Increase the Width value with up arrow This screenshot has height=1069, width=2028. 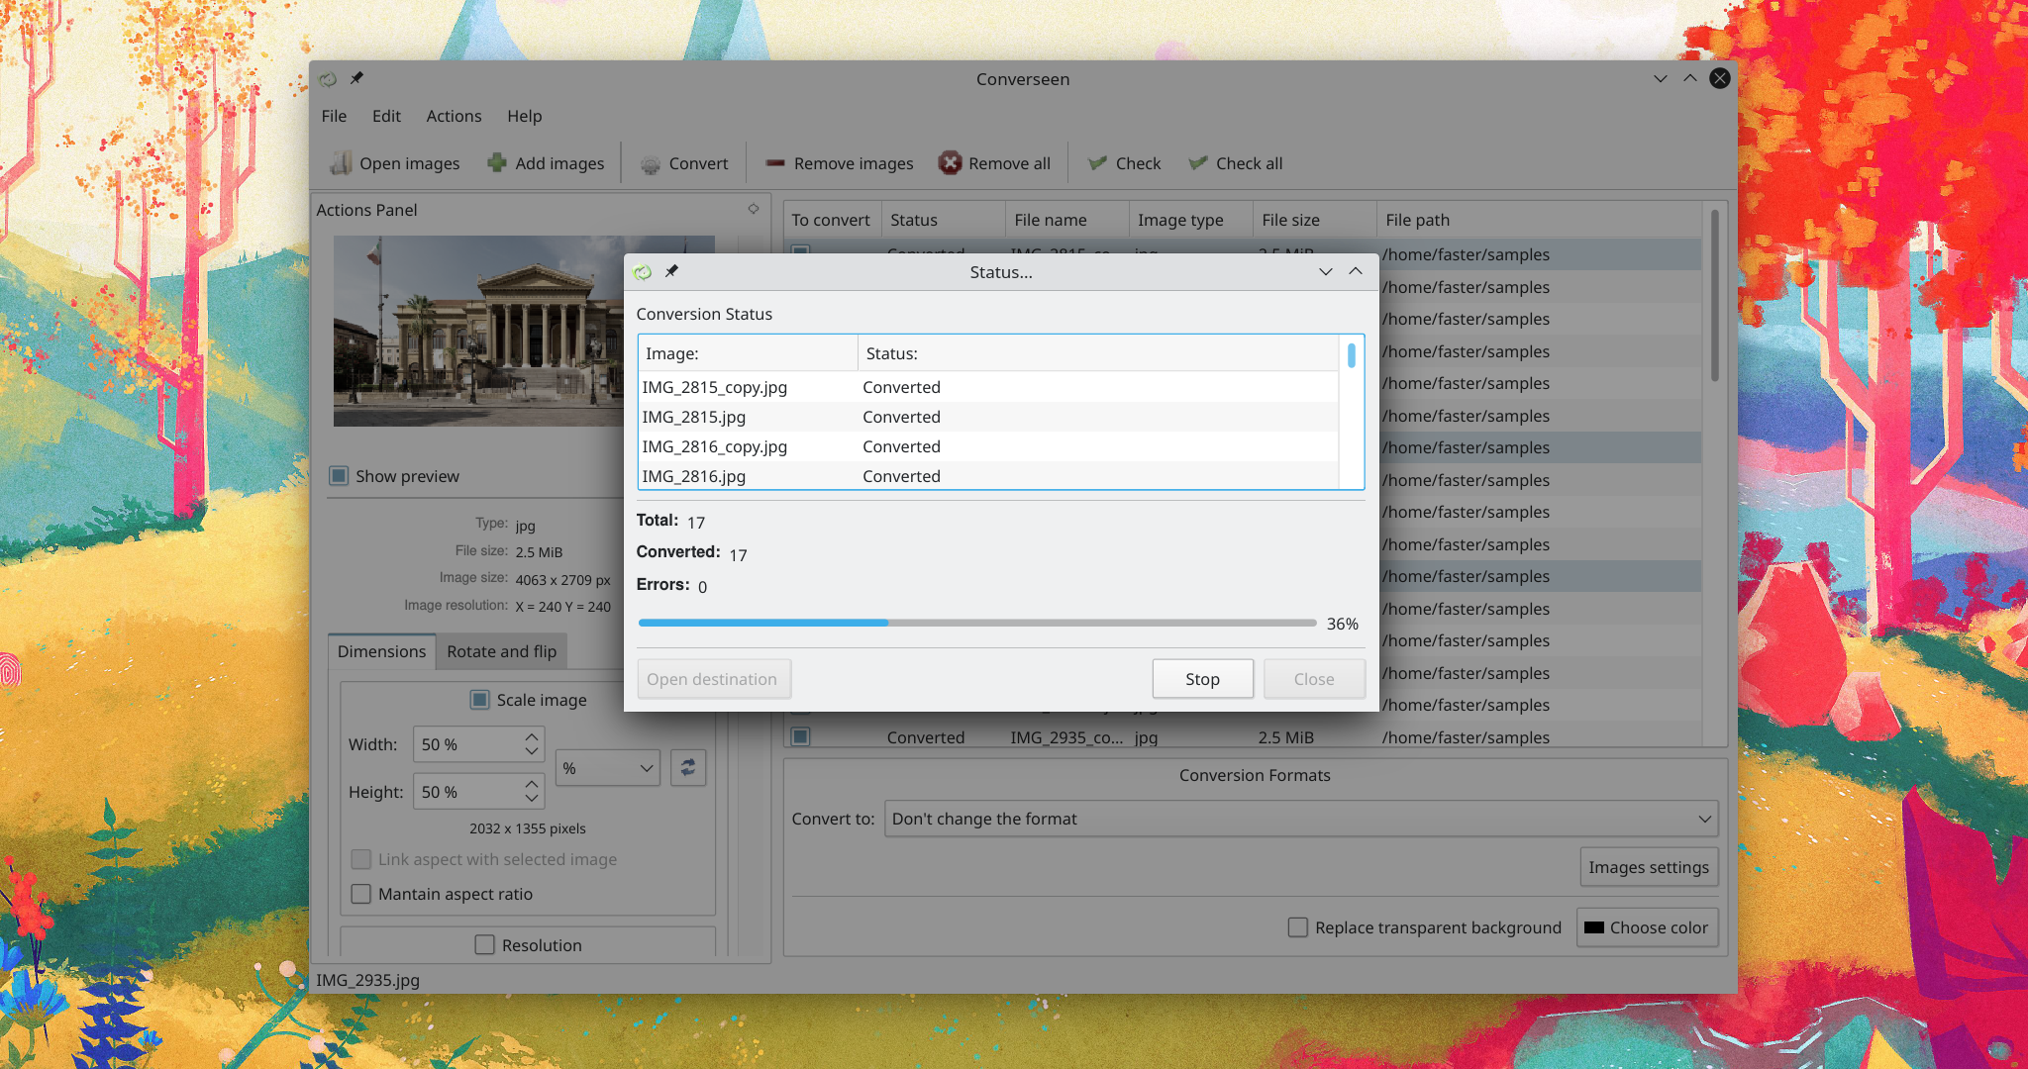532,736
